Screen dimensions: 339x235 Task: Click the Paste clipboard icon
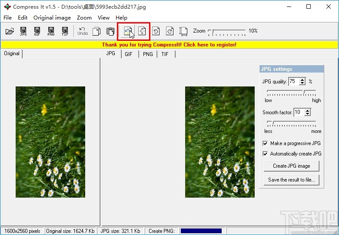110,31
